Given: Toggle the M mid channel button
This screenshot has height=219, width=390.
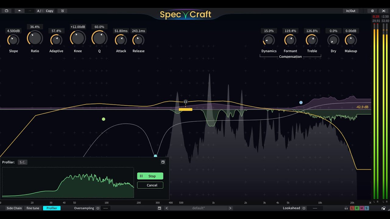Looking at the screenshot, I should [362, 208].
